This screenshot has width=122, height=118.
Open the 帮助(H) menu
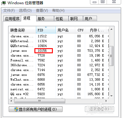click(x=58, y=11)
